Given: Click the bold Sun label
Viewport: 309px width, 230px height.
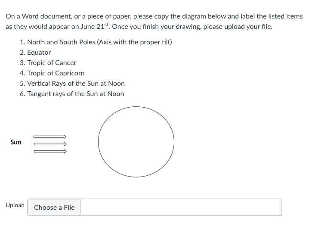Looking at the screenshot, I should [16, 142].
